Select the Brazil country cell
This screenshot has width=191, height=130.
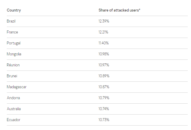pyautogui.click(x=11, y=21)
